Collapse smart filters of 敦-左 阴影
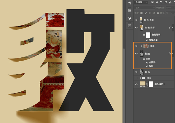Screen dimensions: 175x123 pyautogui.click(x=173, y=28)
